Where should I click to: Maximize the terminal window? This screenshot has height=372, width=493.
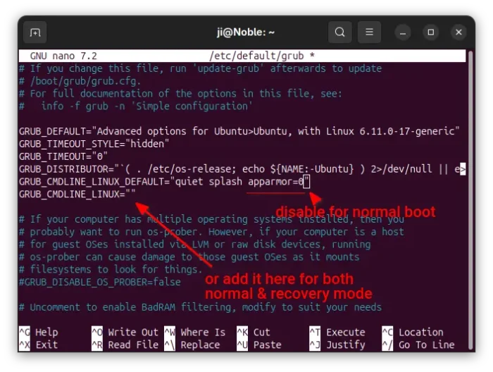pos(431,32)
